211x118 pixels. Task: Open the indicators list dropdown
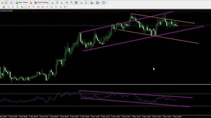92,2
